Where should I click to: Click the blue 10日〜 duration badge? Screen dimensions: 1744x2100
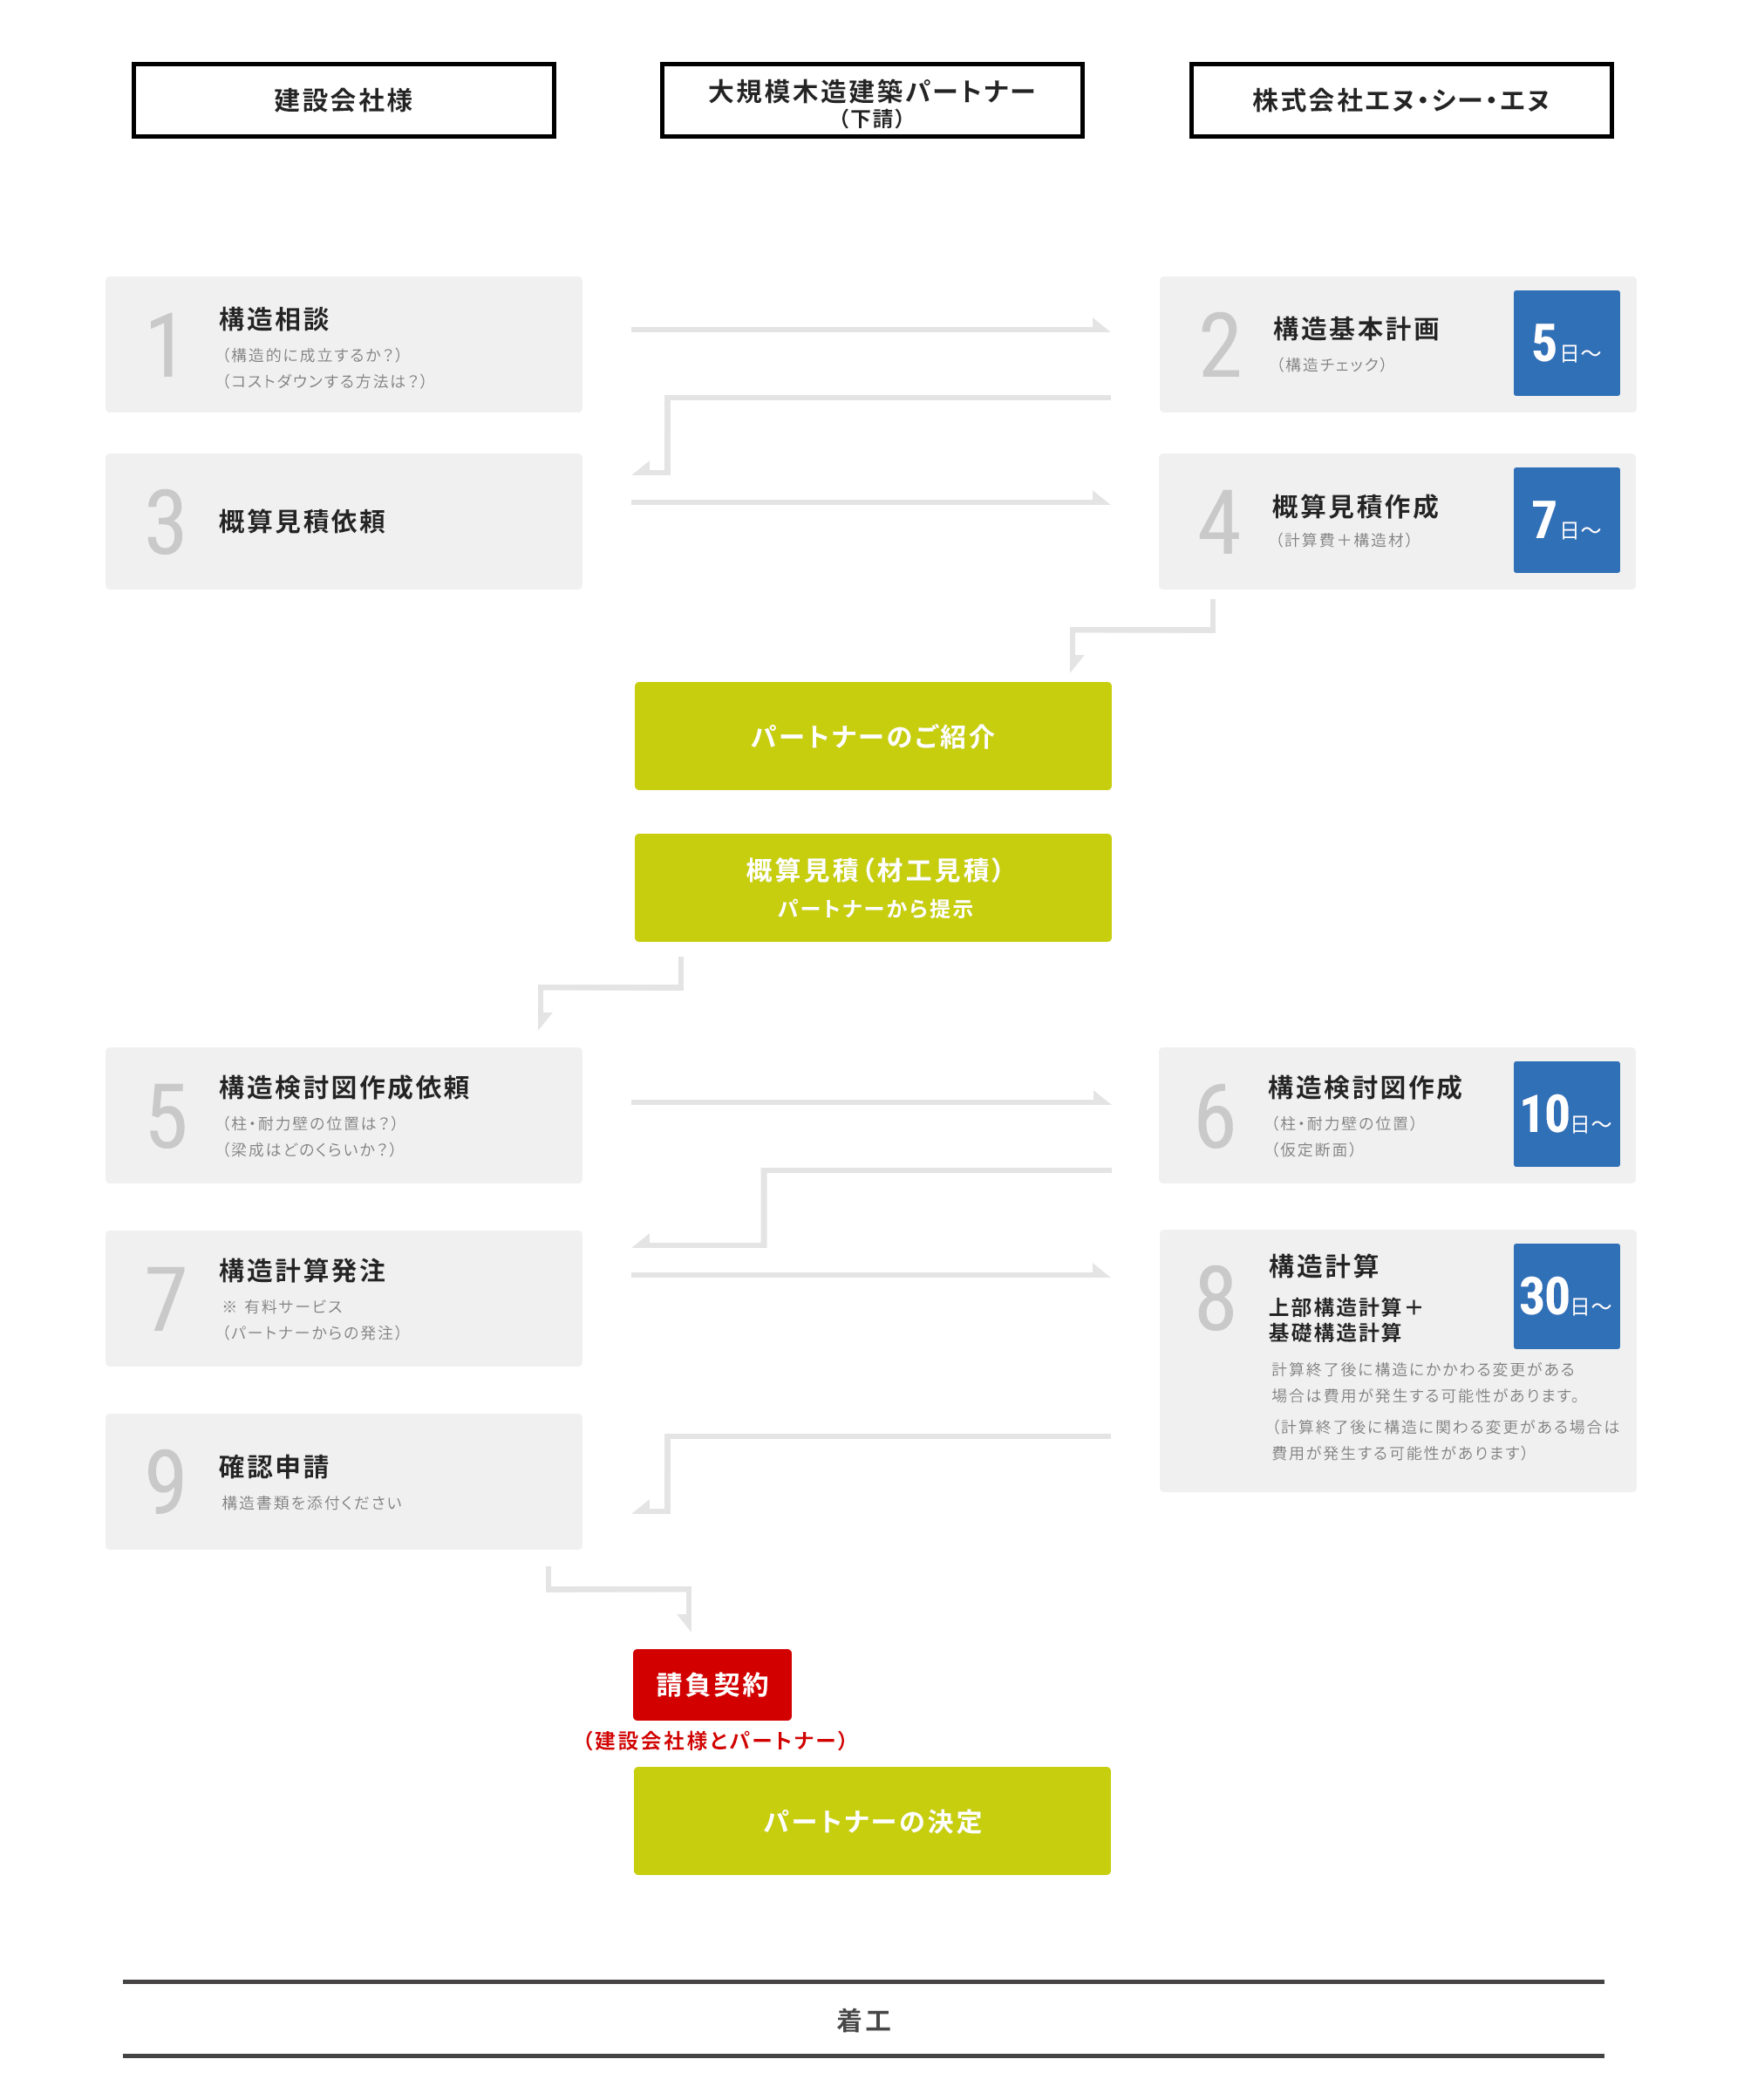(1565, 1114)
